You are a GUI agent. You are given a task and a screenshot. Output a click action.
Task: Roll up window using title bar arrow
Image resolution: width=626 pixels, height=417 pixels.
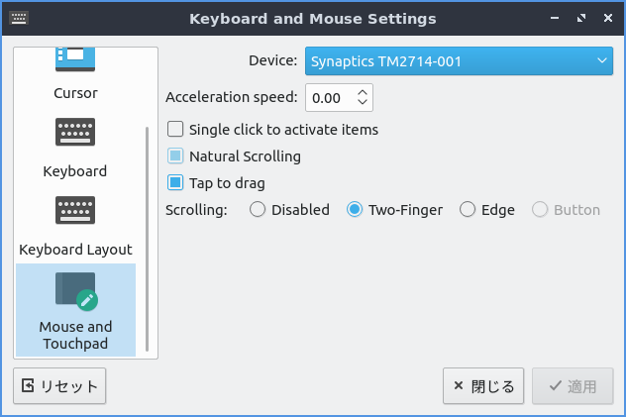point(556,18)
